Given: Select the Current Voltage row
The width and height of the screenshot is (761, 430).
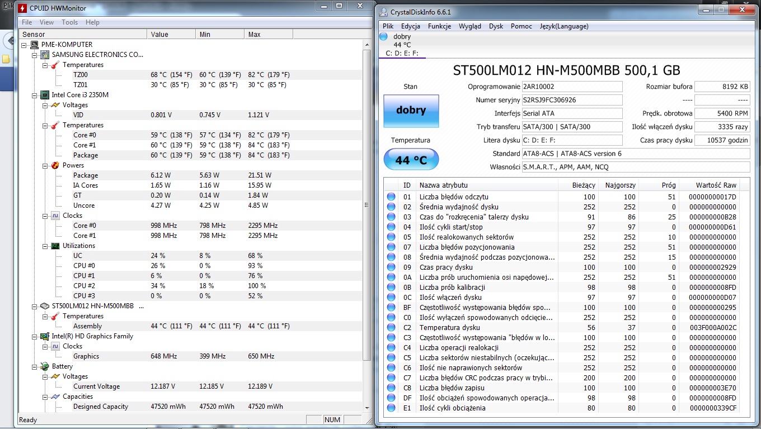Looking at the screenshot, I should coord(191,386).
